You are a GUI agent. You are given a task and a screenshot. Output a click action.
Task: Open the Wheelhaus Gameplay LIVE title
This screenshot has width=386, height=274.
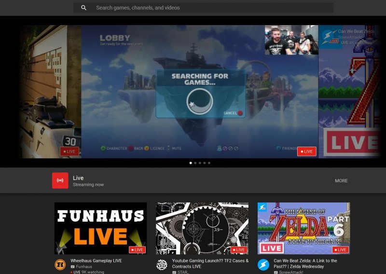point(96,260)
